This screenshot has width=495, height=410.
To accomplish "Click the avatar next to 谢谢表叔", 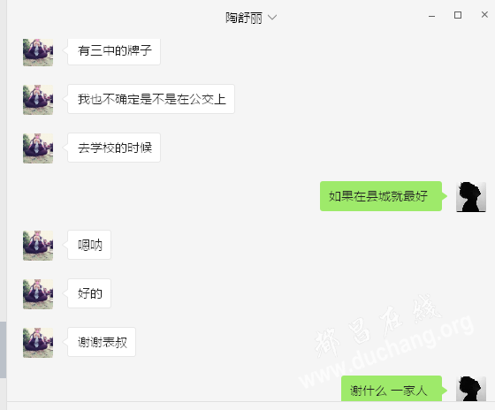I will (x=38, y=343).
